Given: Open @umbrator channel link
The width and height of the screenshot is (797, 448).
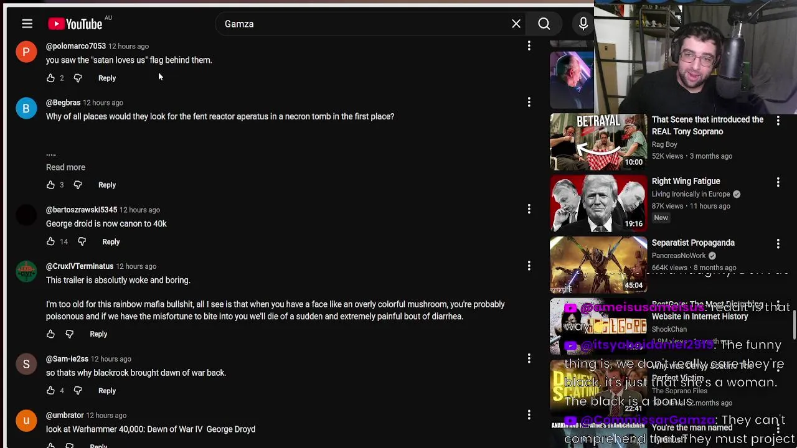Looking at the screenshot, I should click(65, 416).
